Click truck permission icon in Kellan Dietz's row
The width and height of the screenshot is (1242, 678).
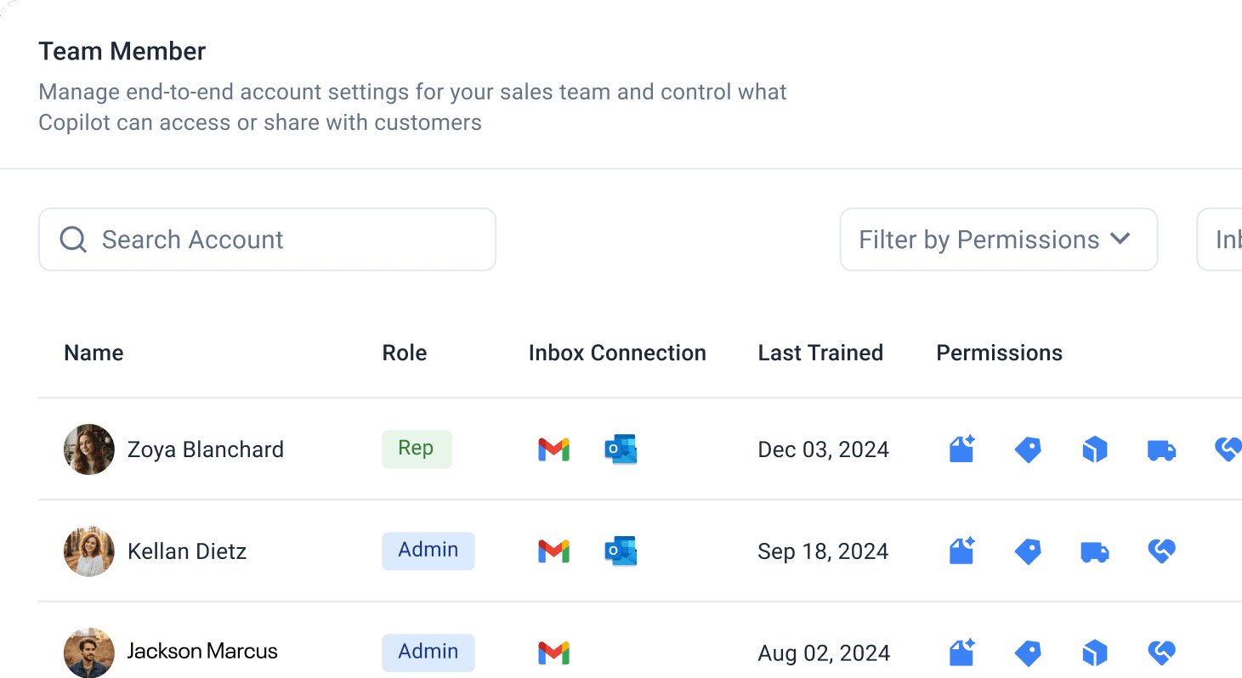coord(1095,551)
